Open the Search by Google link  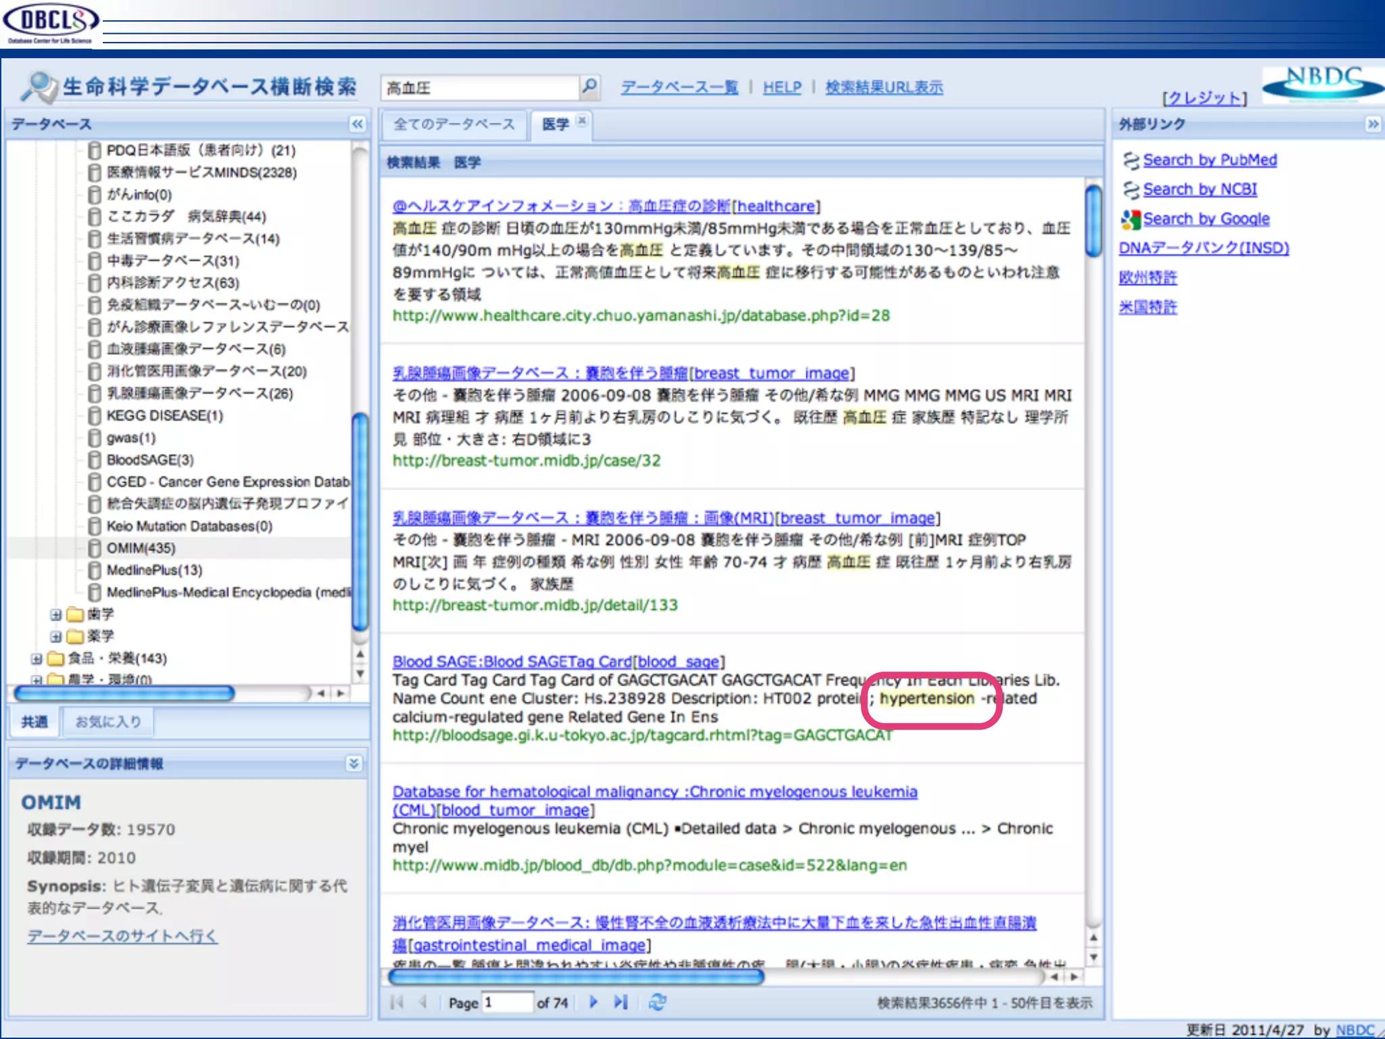[x=1206, y=218]
